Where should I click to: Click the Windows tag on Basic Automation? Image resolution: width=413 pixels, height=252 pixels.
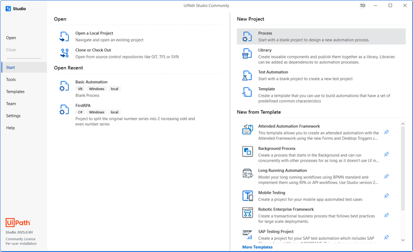[97, 89]
